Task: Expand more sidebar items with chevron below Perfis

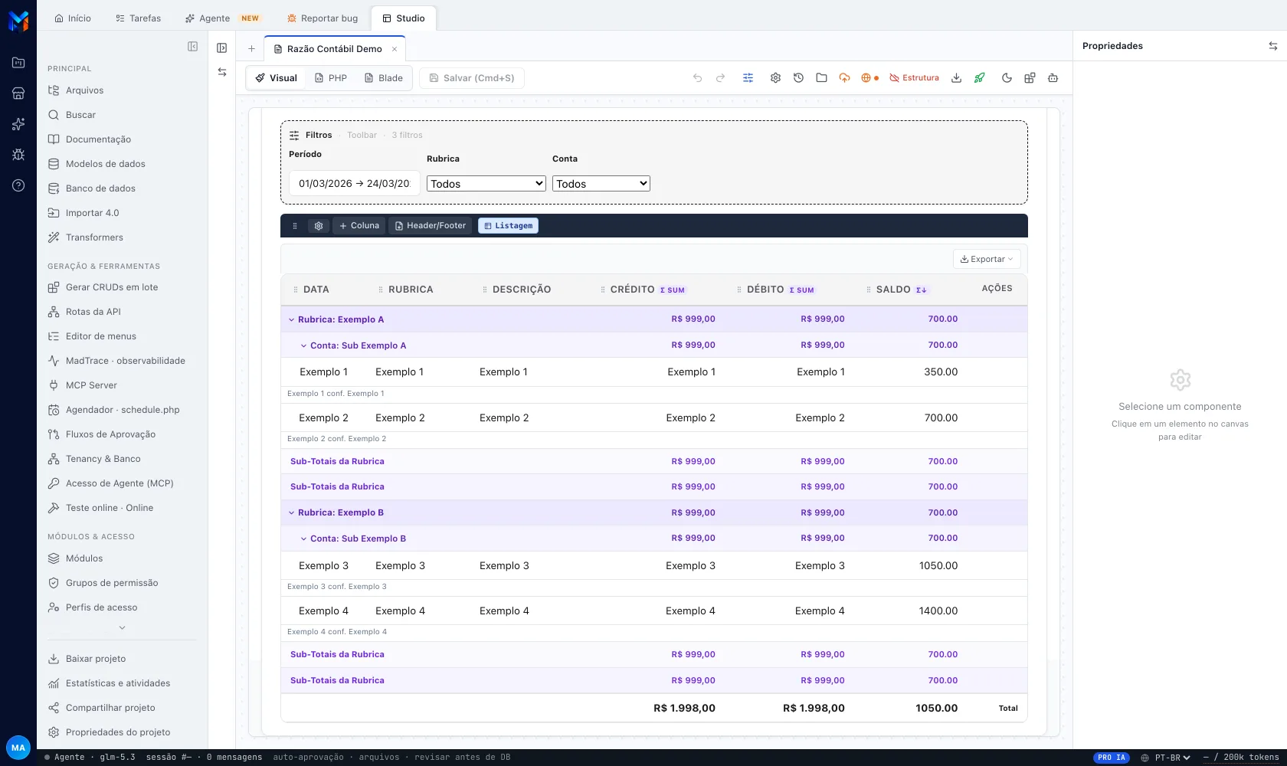Action: coord(122,628)
